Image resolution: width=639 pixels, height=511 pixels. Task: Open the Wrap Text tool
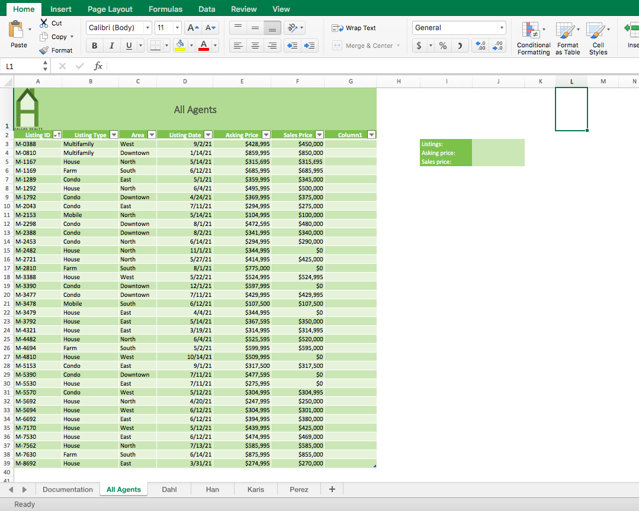point(354,27)
